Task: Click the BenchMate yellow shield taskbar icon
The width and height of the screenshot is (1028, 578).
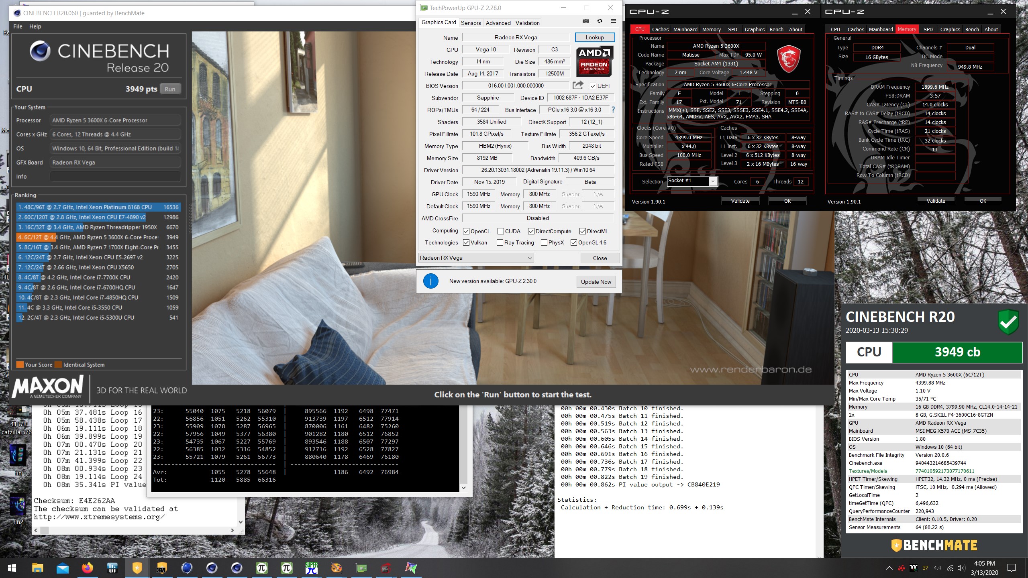Action: coord(137,568)
